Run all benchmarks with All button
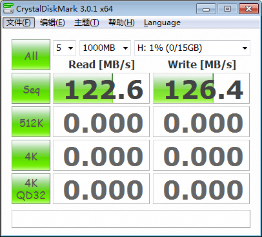 pos(31,55)
